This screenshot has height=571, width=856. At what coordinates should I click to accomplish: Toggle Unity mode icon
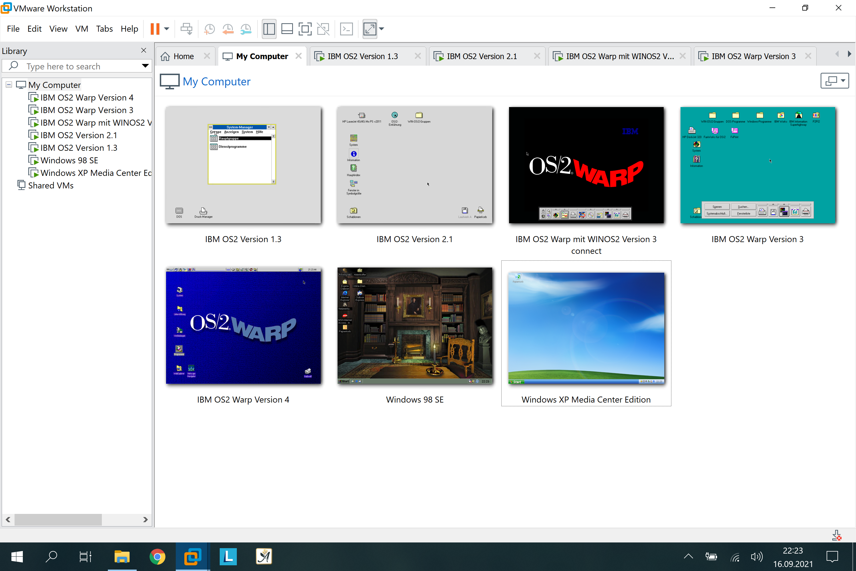(323, 29)
